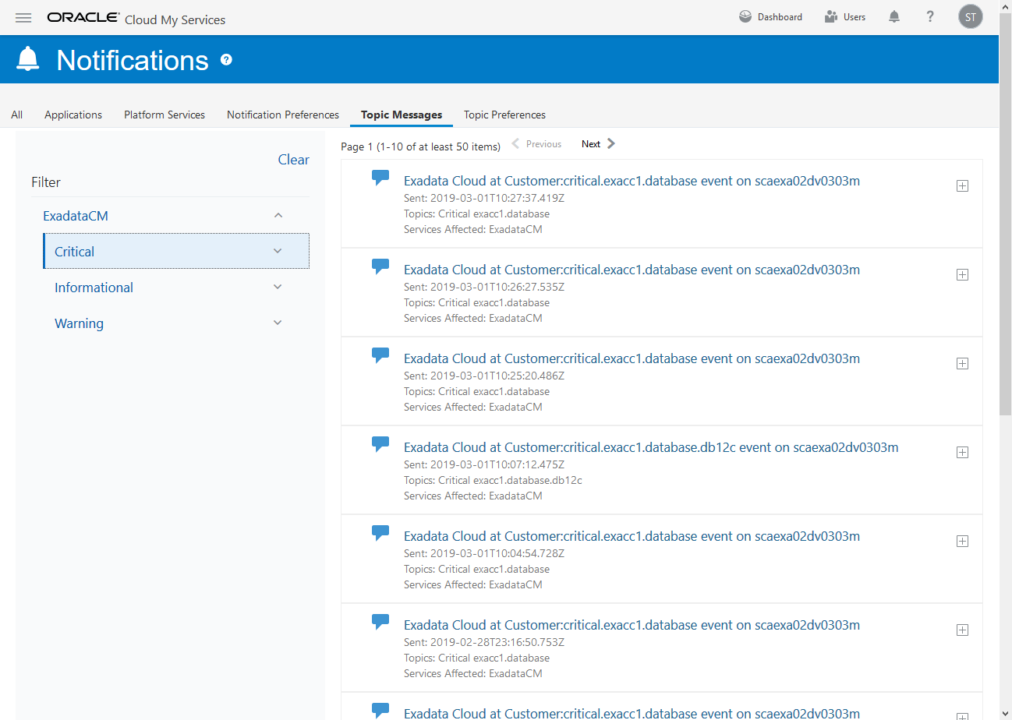Image resolution: width=1012 pixels, height=720 pixels.
Task: Open the Users page from header
Action: (845, 17)
